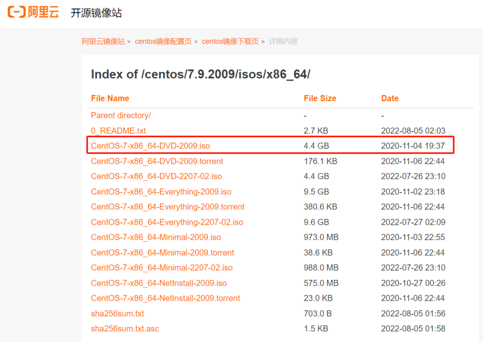Image resolution: width=483 pixels, height=342 pixels.
Task: Click the 开源镜像站 site title
Action: point(96,13)
